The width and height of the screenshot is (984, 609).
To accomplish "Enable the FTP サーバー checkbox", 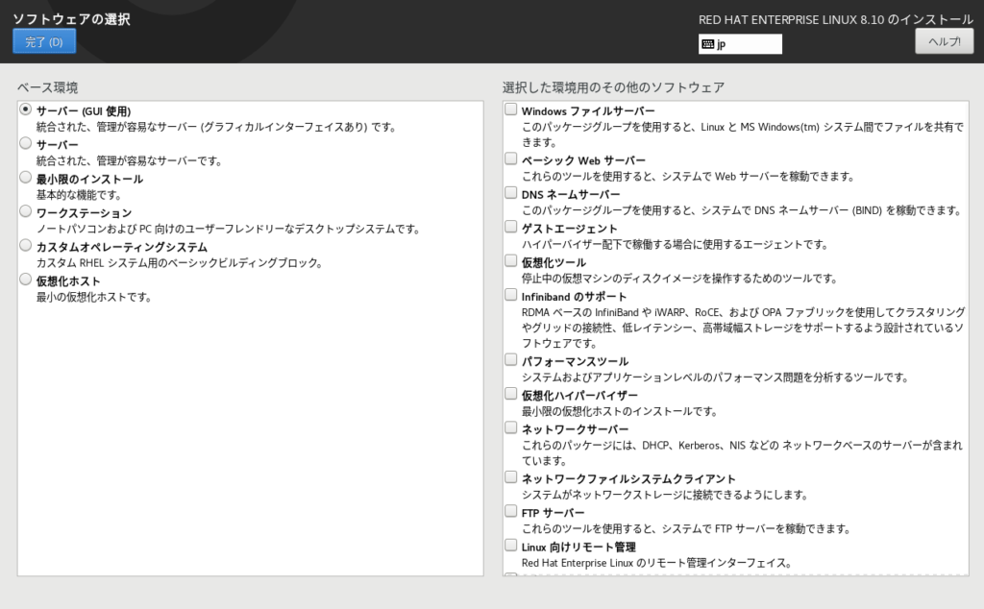I will (511, 512).
